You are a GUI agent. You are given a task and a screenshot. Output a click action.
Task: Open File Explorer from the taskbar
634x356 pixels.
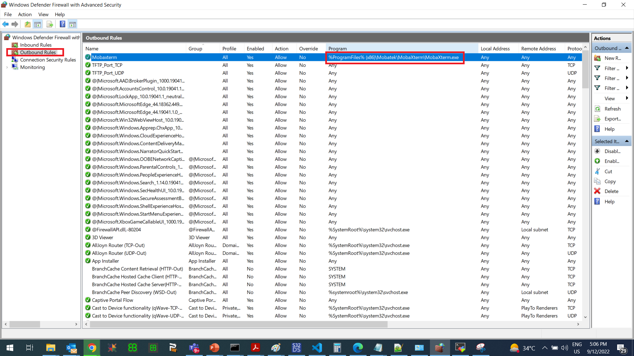(x=51, y=348)
